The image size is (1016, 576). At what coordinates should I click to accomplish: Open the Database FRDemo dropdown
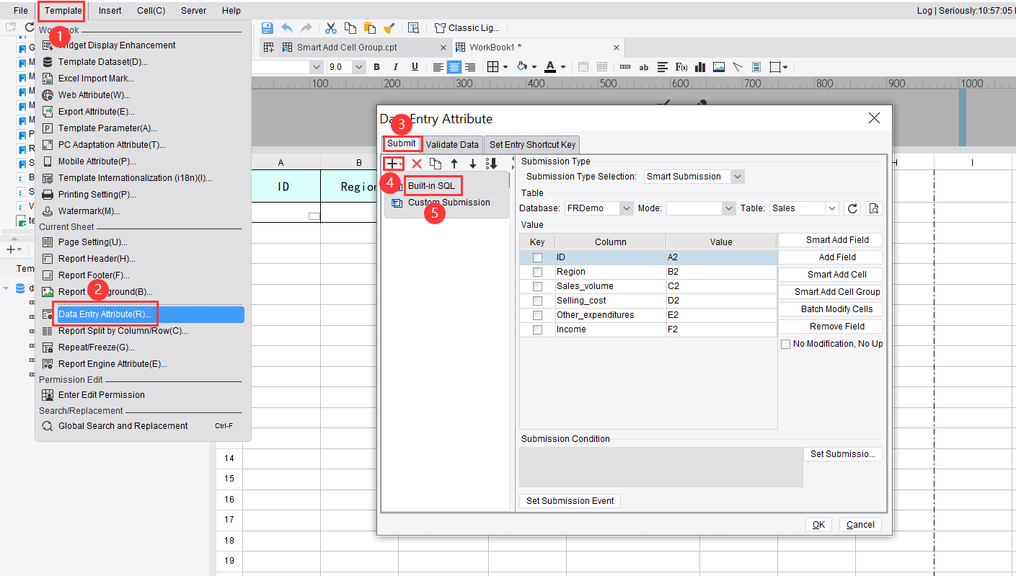[x=624, y=208]
